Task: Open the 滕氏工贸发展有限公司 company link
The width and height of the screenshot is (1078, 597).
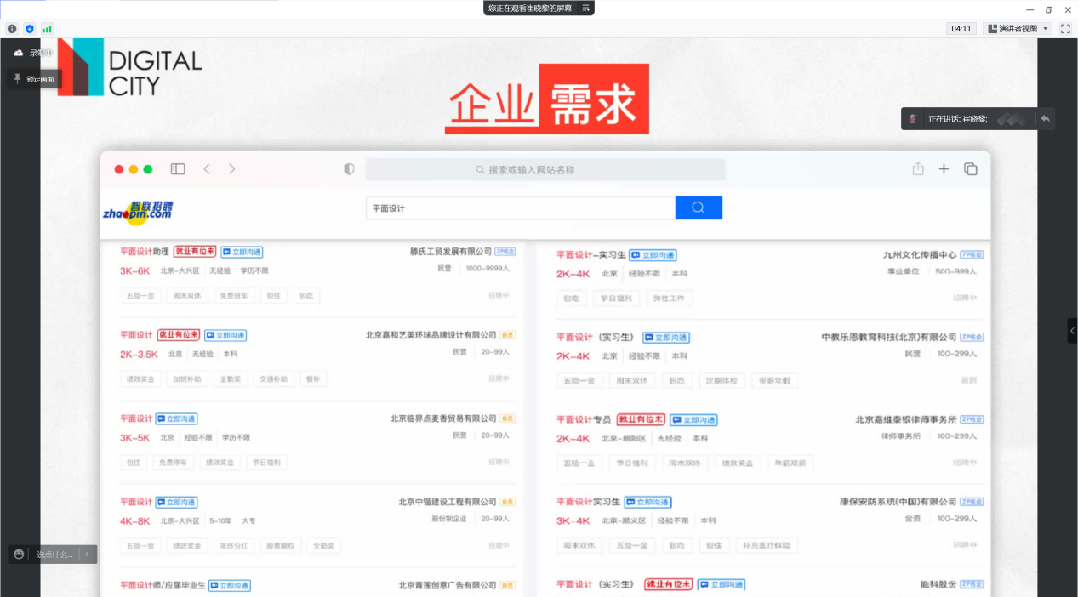Action: tap(451, 252)
